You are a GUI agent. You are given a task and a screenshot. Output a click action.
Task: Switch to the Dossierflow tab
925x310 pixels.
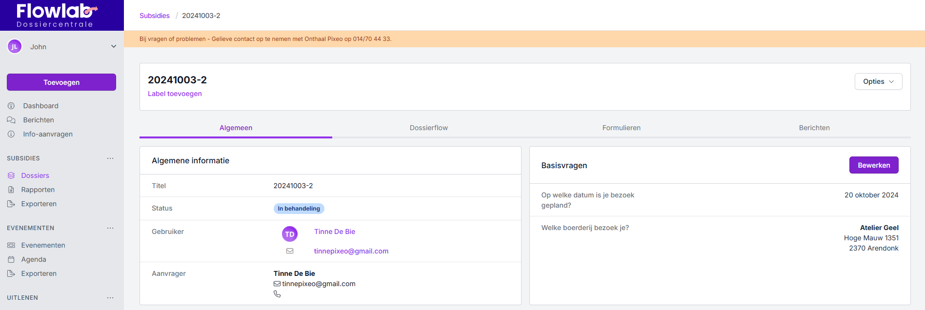[x=428, y=128]
